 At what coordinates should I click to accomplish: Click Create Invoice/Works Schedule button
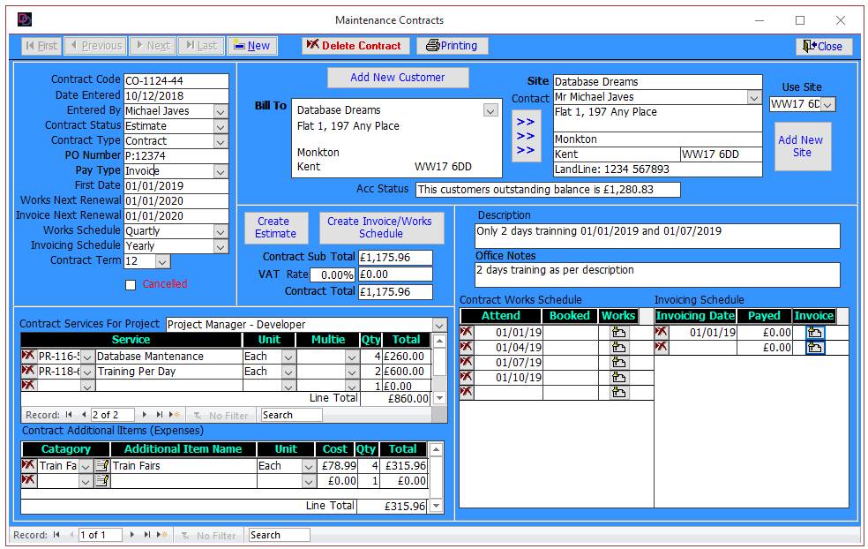pyautogui.click(x=381, y=228)
